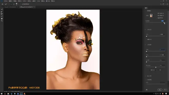This screenshot has width=169, height=95.
Task: Switch to subtract-from-selection minus mode
Action: click(14, 4)
